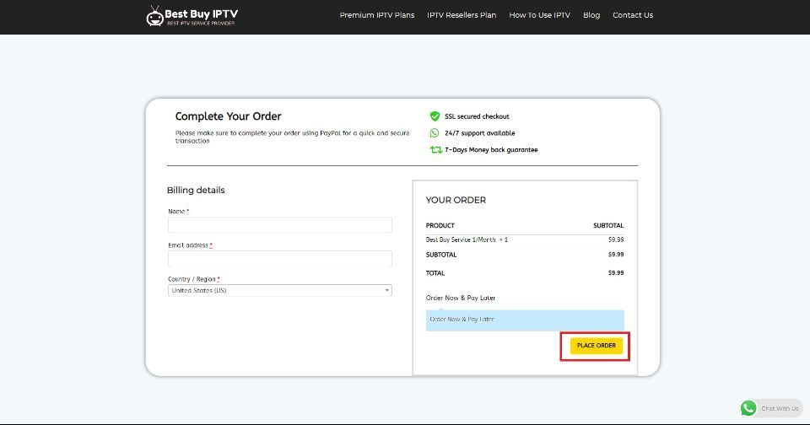810x425 pixels.
Task: Open the Country / Region dropdown
Action: tap(280, 290)
